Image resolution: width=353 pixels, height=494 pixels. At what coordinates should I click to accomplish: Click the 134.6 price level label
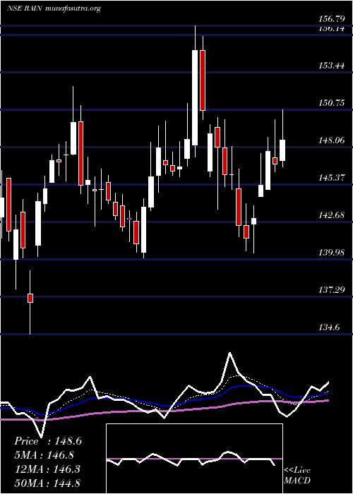pos(330,327)
